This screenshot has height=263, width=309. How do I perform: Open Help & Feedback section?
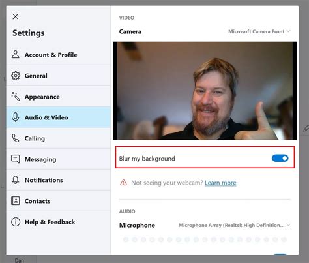[59, 222]
